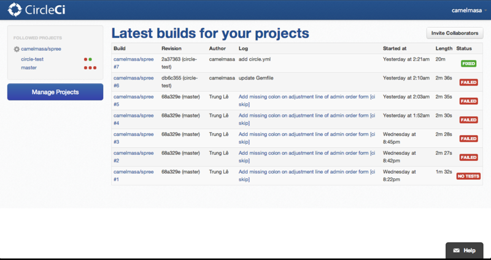Click the Build column header

pos(120,49)
